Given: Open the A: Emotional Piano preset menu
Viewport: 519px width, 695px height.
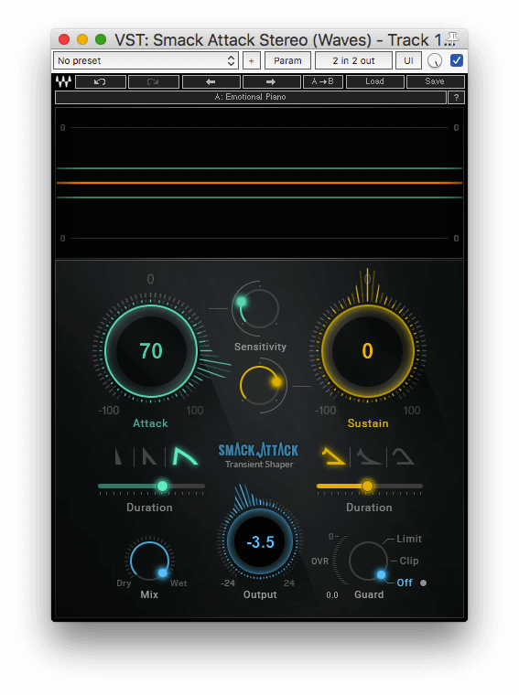Looking at the screenshot, I should coord(251,97).
